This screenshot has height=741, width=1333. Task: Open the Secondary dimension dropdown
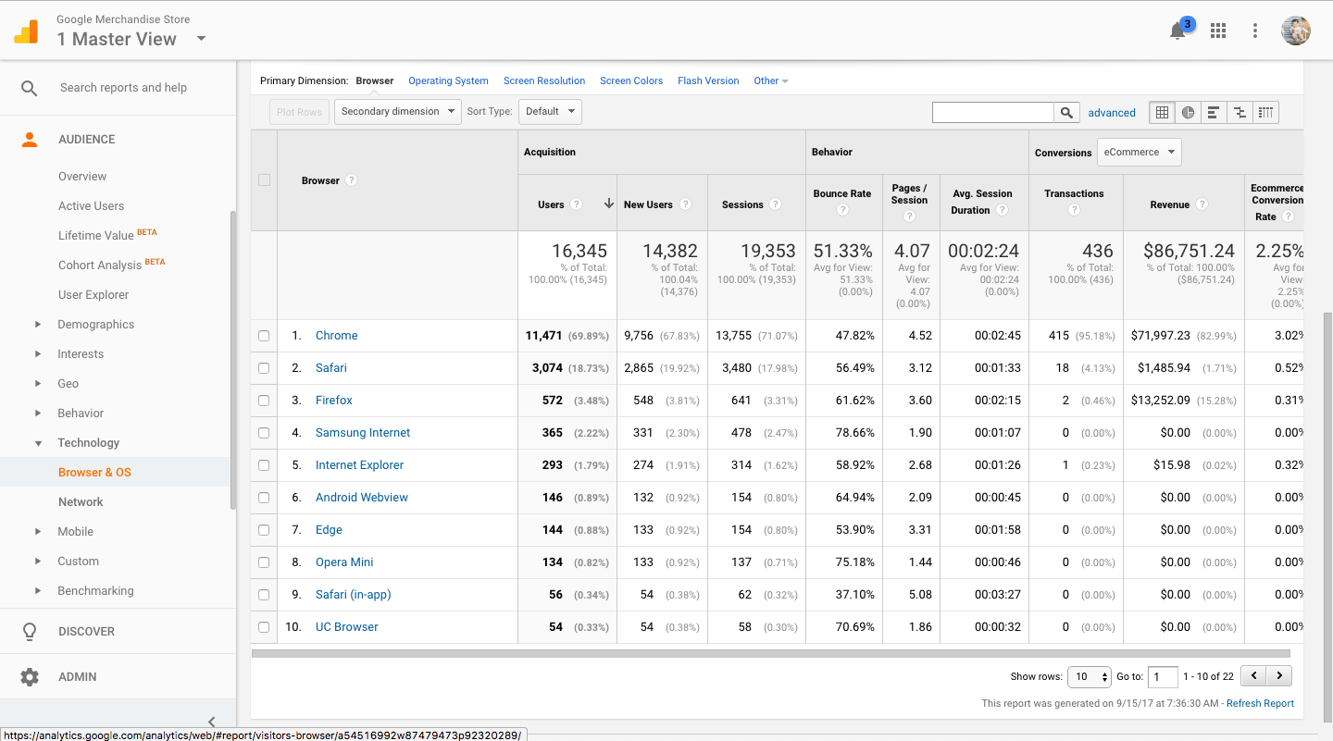pos(398,112)
